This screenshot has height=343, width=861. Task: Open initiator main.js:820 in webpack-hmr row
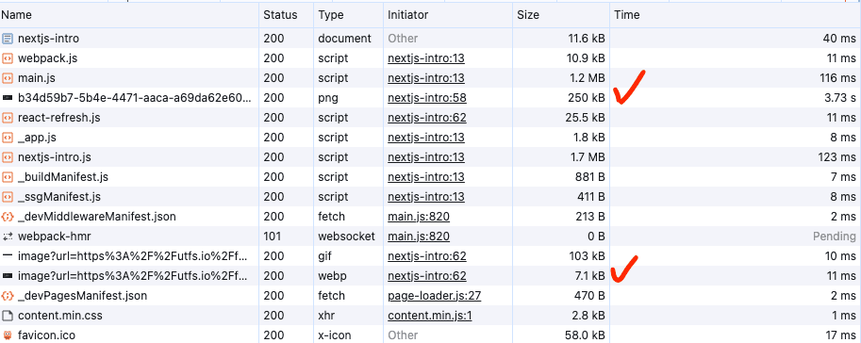(419, 237)
